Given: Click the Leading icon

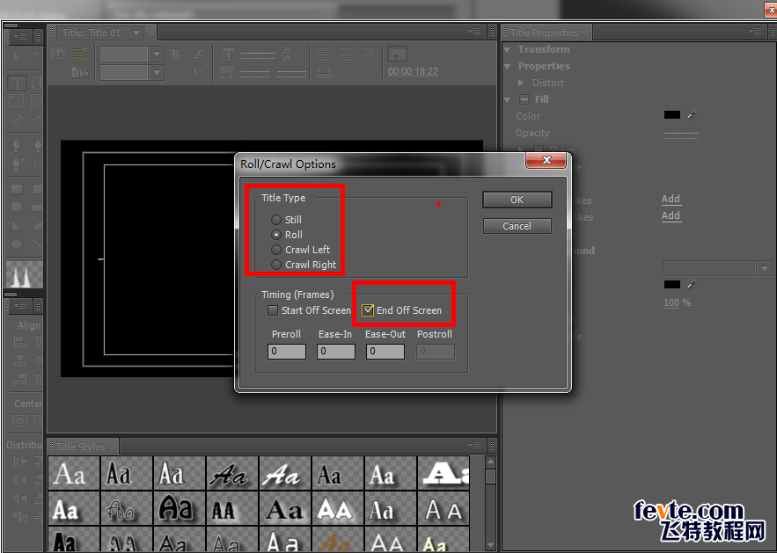Looking at the screenshot, I should pos(286,54).
